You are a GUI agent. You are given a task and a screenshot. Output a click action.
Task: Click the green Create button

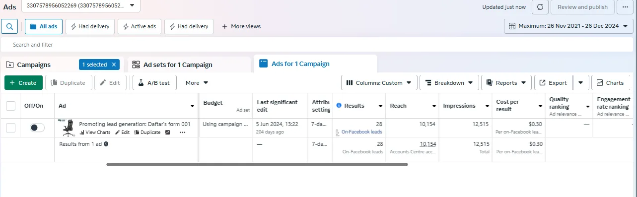pyautogui.click(x=23, y=83)
